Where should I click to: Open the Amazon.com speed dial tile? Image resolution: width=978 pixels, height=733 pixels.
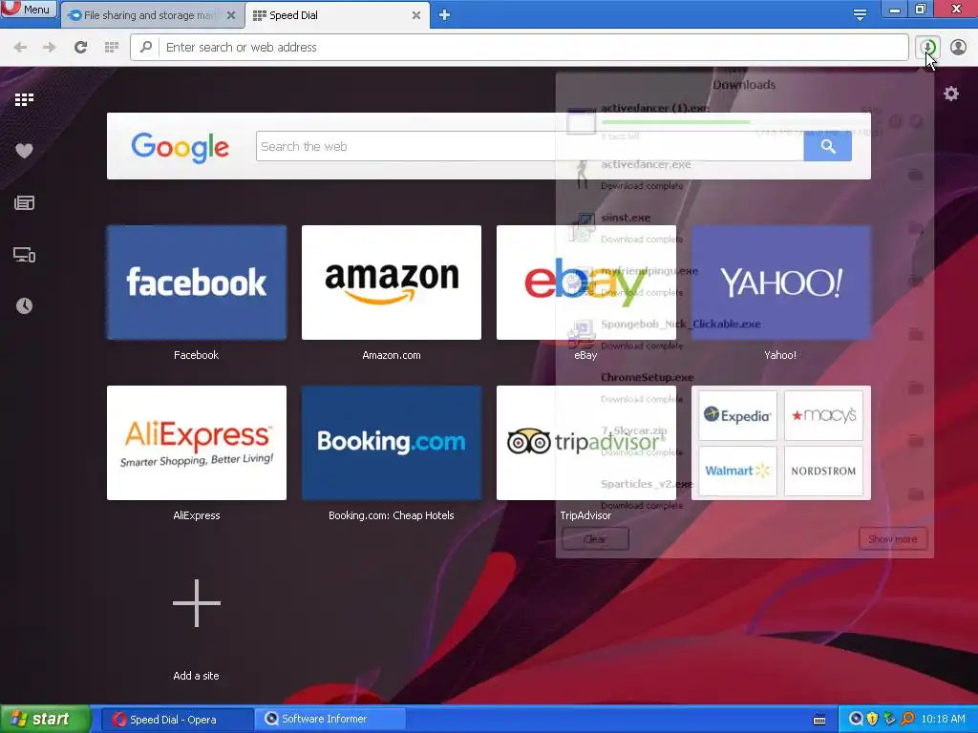pos(392,283)
